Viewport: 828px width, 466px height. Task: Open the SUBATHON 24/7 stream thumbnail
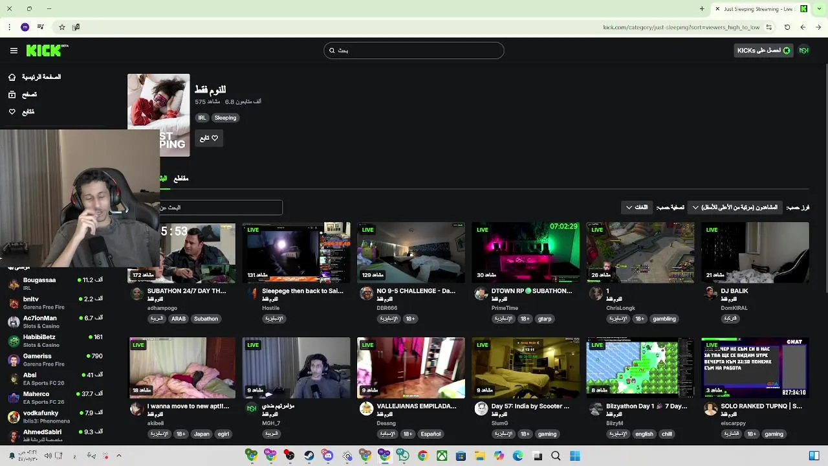pyautogui.click(x=198, y=252)
